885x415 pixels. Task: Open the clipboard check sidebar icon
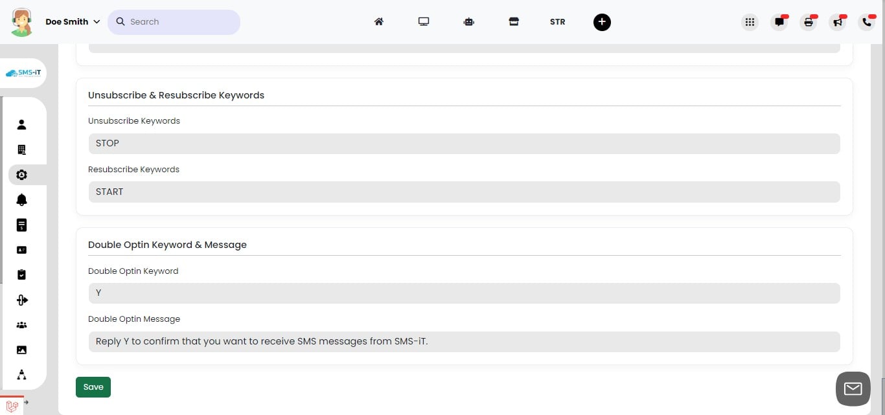[x=21, y=275]
